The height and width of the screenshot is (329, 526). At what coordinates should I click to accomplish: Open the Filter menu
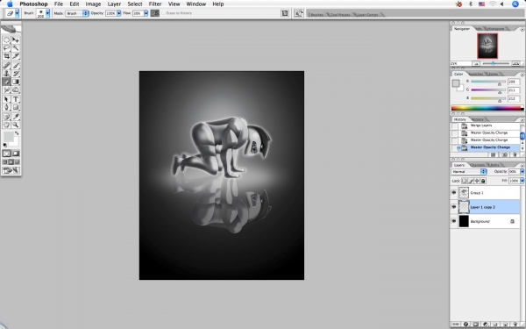point(155,4)
